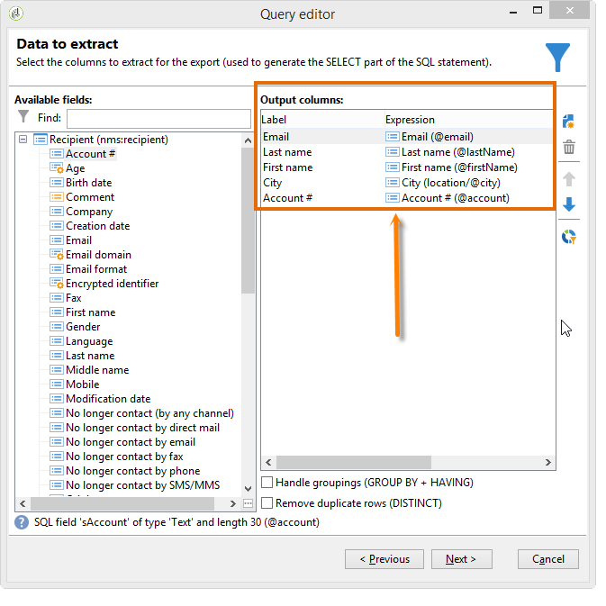This screenshot has width=606, height=606.
Task: Move column up with gray arrow
Action: pos(568,179)
